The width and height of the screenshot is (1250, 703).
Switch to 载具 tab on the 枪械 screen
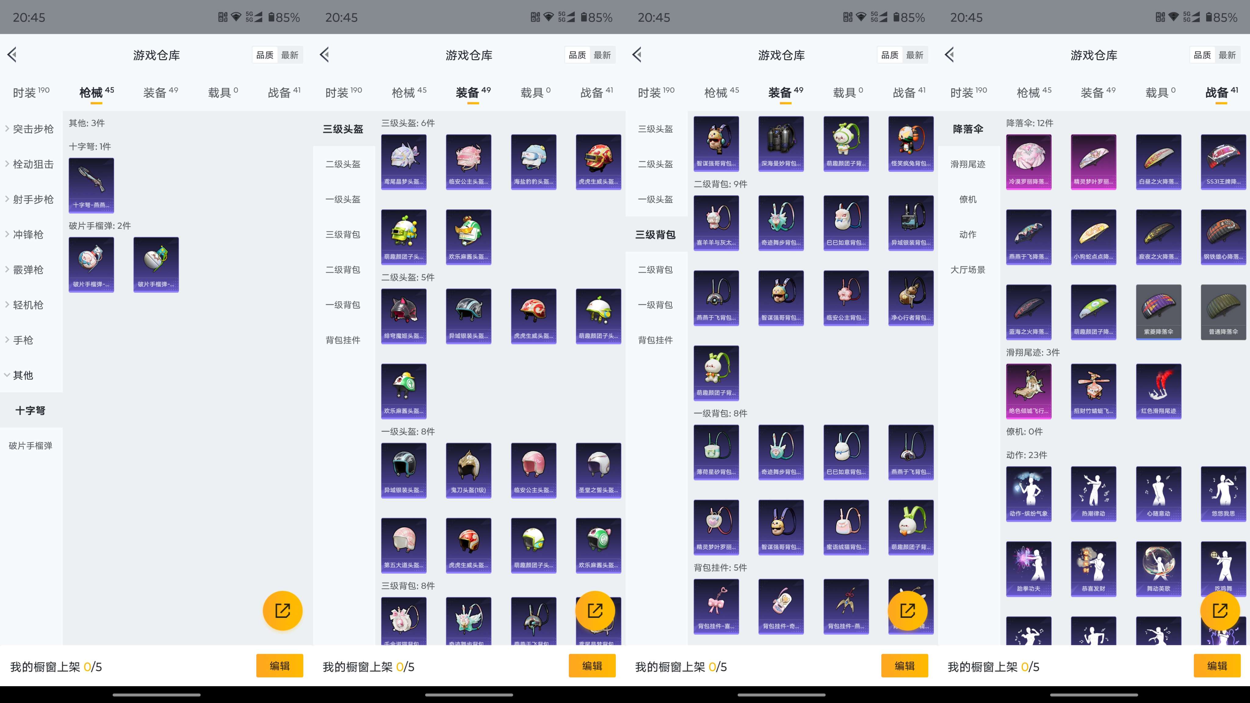223,92
